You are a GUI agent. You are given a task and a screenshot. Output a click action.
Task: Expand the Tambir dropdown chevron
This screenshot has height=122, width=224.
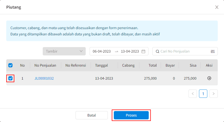(x=81, y=51)
